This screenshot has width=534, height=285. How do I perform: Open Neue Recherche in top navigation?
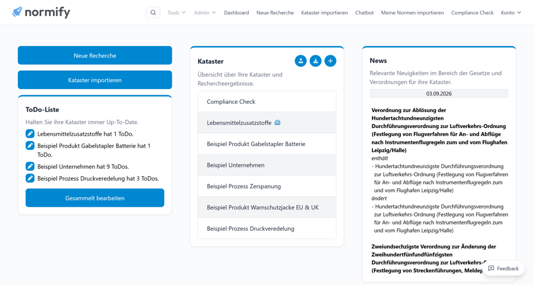pos(275,13)
